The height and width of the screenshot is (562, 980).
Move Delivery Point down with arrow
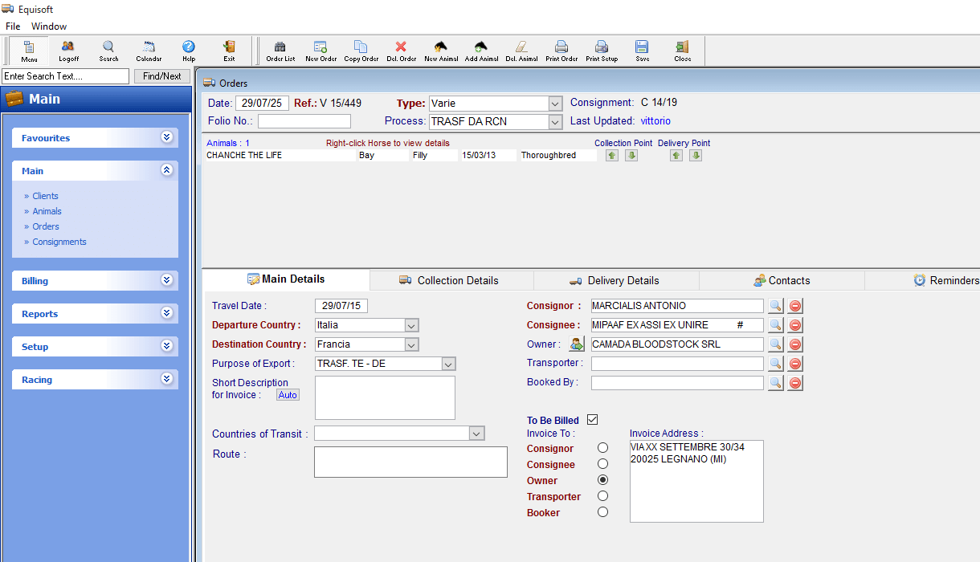tap(696, 156)
